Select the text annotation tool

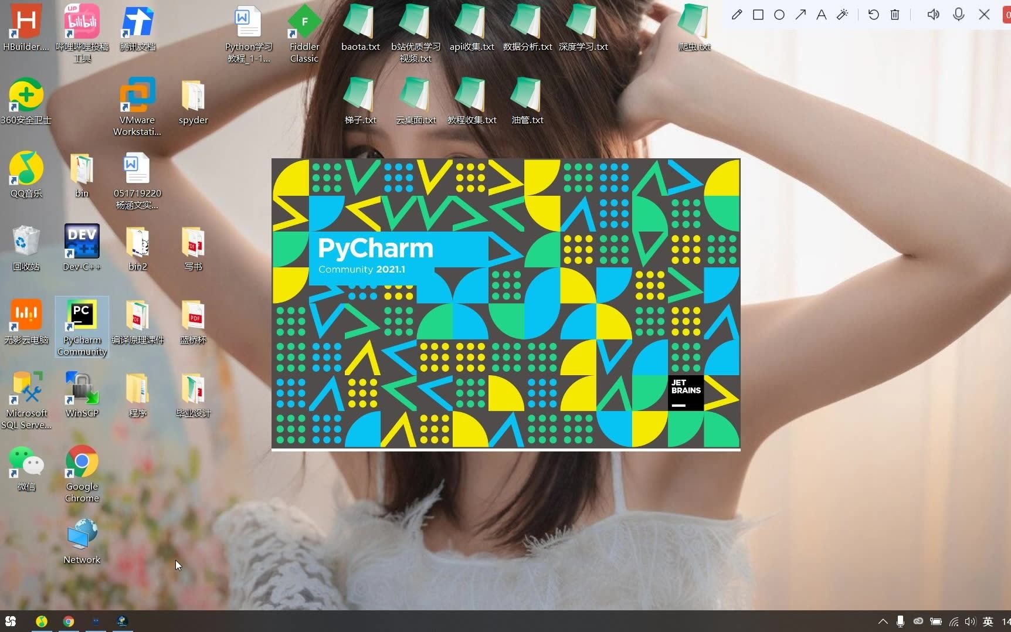pyautogui.click(x=822, y=15)
